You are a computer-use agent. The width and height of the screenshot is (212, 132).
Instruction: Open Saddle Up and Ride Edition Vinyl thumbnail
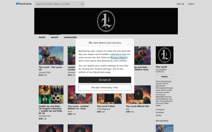[142, 56]
